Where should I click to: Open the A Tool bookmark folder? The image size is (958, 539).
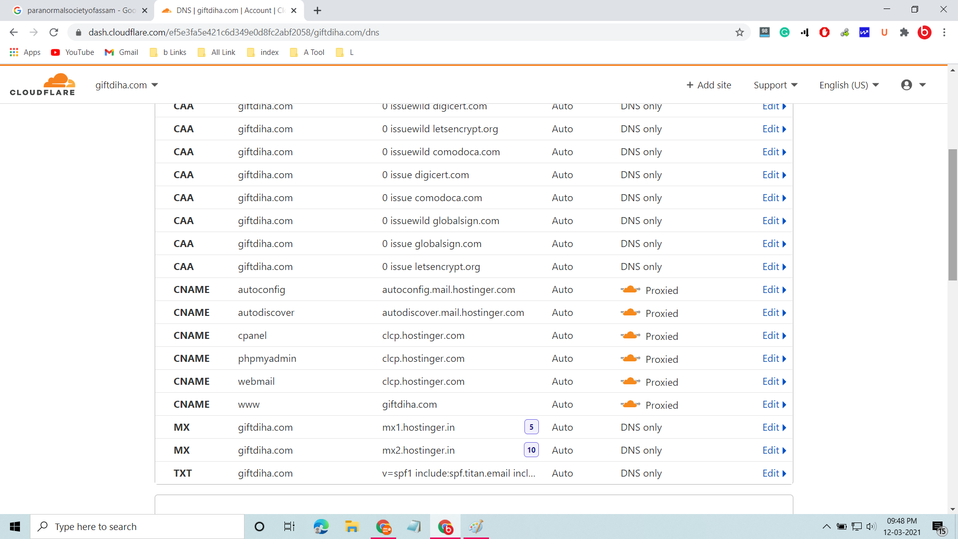click(307, 52)
